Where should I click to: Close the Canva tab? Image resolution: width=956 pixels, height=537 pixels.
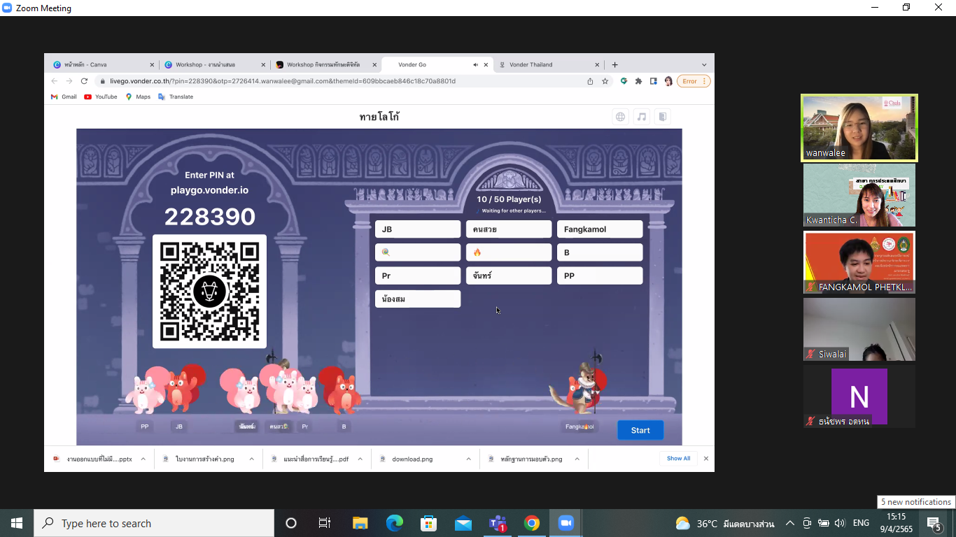pos(152,64)
